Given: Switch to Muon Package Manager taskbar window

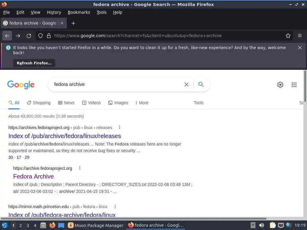Looking at the screenshot, I should click(x=96, y=226).
